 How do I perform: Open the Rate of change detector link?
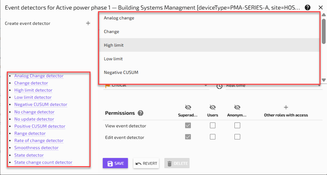tap(39, 141)
